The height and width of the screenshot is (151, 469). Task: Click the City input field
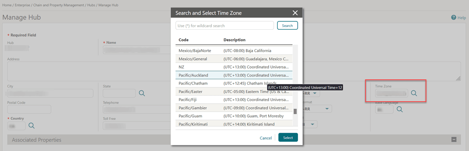click(x=50, y=93)
